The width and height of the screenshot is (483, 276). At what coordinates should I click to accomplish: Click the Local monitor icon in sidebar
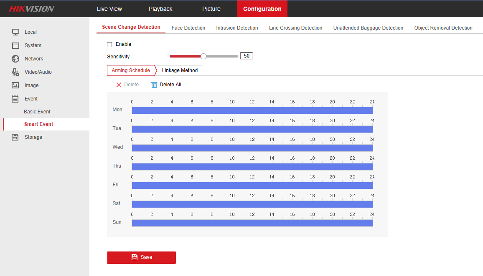coord(15,32)
